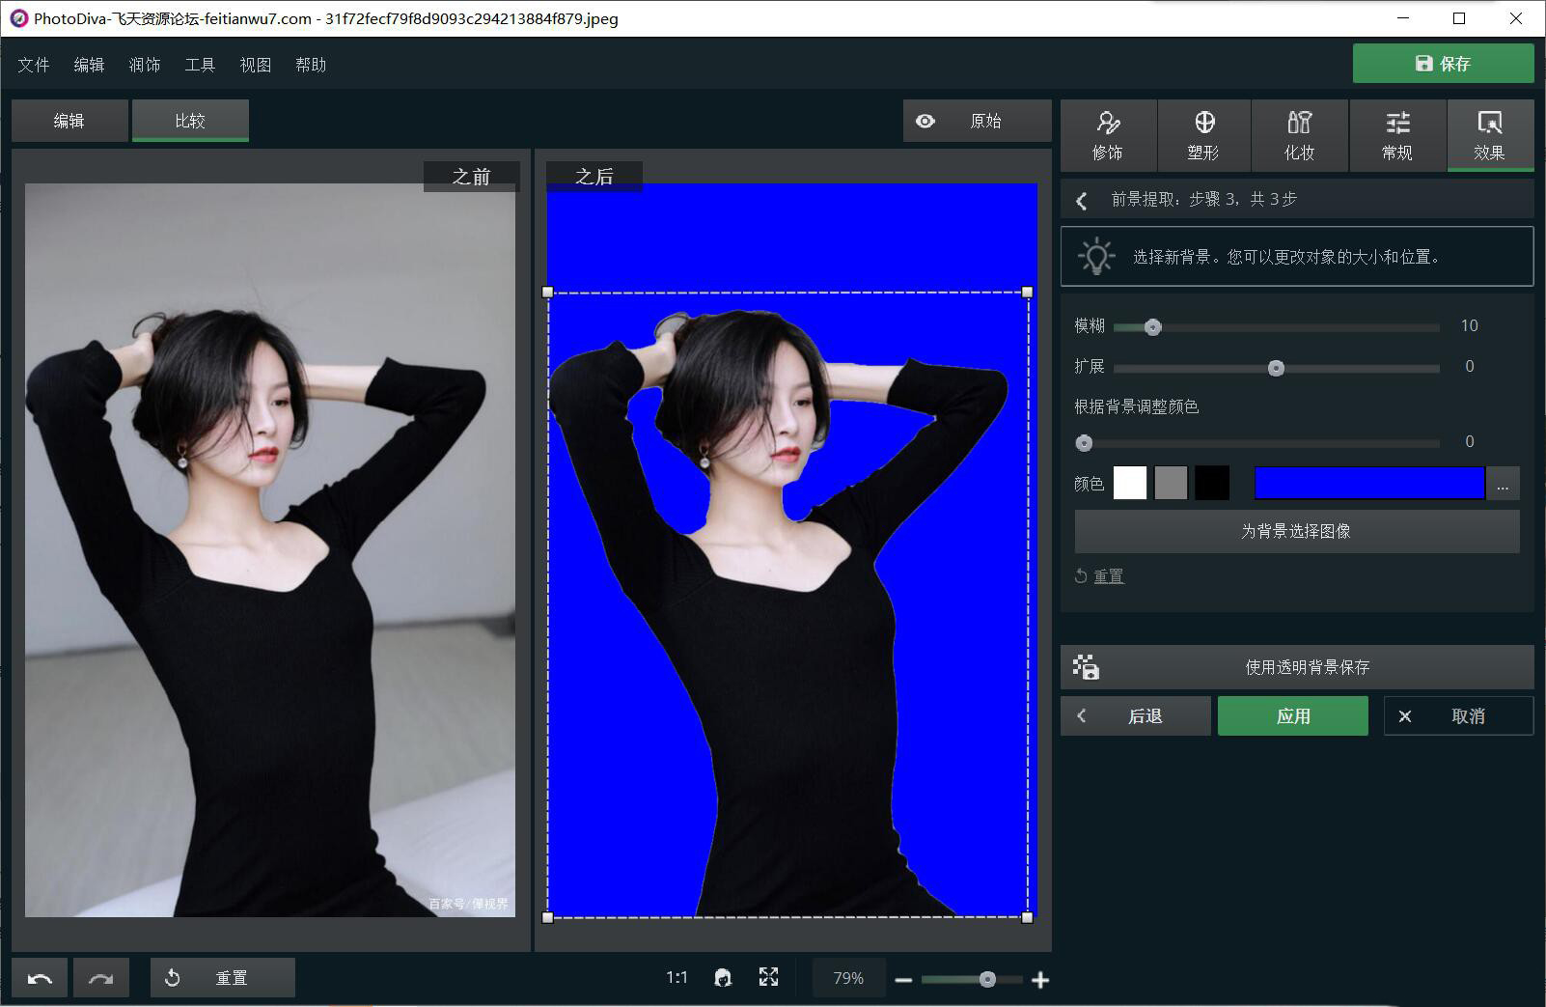Viewport: 1546px width, 1007px height.
Task: Open the 塑形 (Sculpt) panel
Action: coord(1202,135)
